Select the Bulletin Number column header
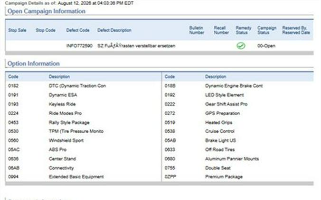The height and width of the screenshot is (200, 321). pyautogui.click(x=197, y=30)
